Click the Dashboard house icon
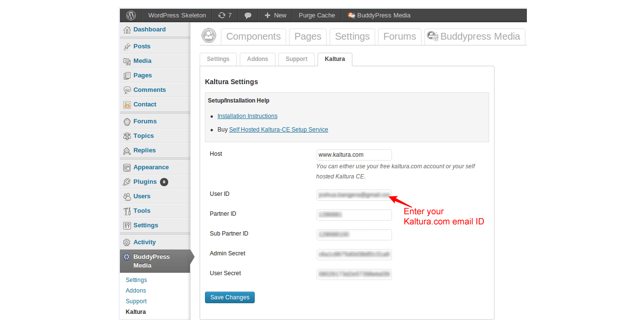The height and width of the screenshot is (325, 640). (x=127, y=30)
